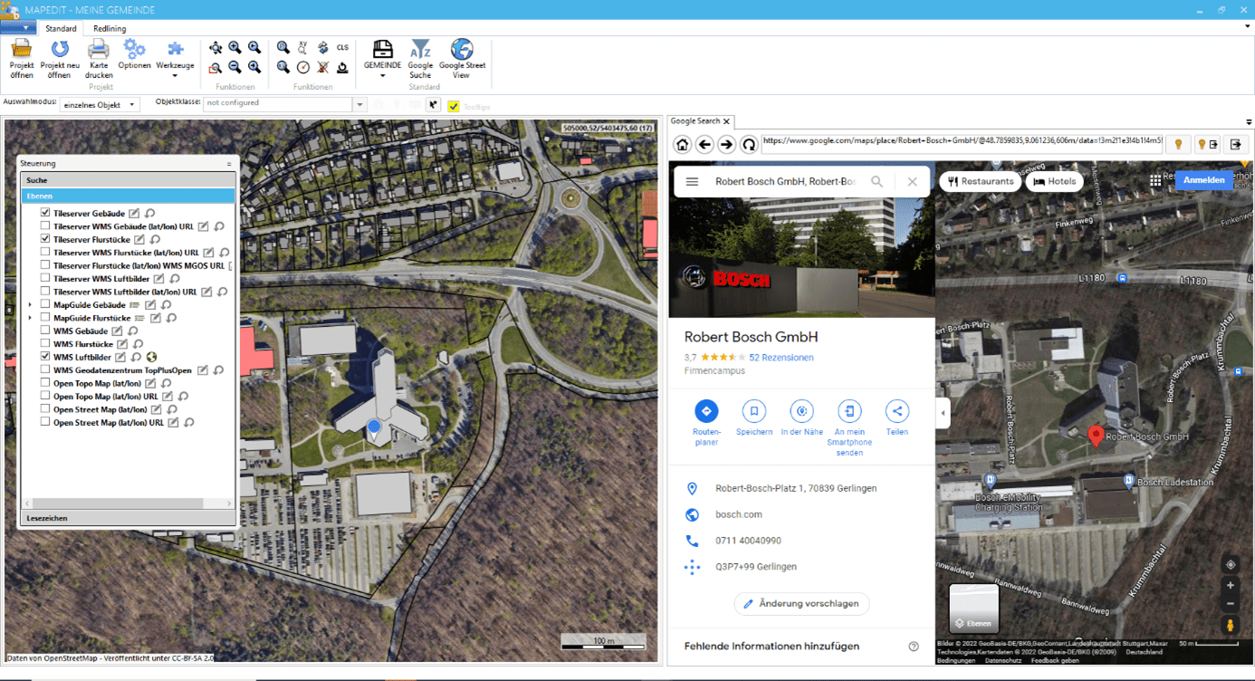Expand the Suche section in Steuerung

tap(128, 180)
